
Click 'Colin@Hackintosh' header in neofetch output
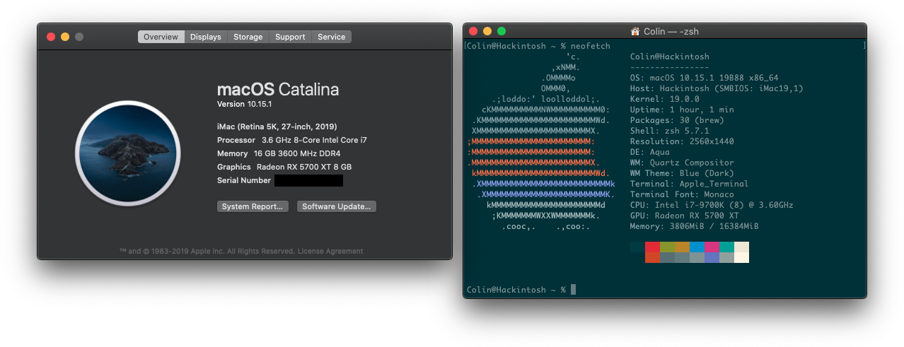click(x=670, y=57)
